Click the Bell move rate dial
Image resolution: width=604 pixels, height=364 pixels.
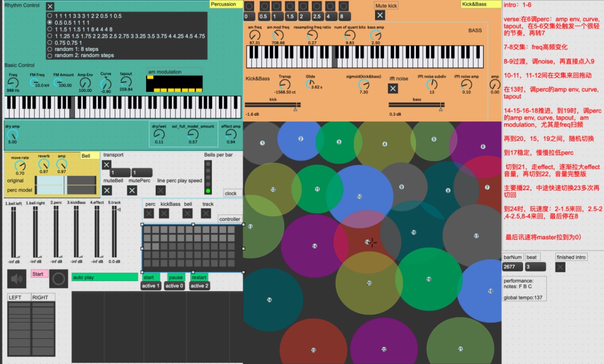(x=20, y=166)
